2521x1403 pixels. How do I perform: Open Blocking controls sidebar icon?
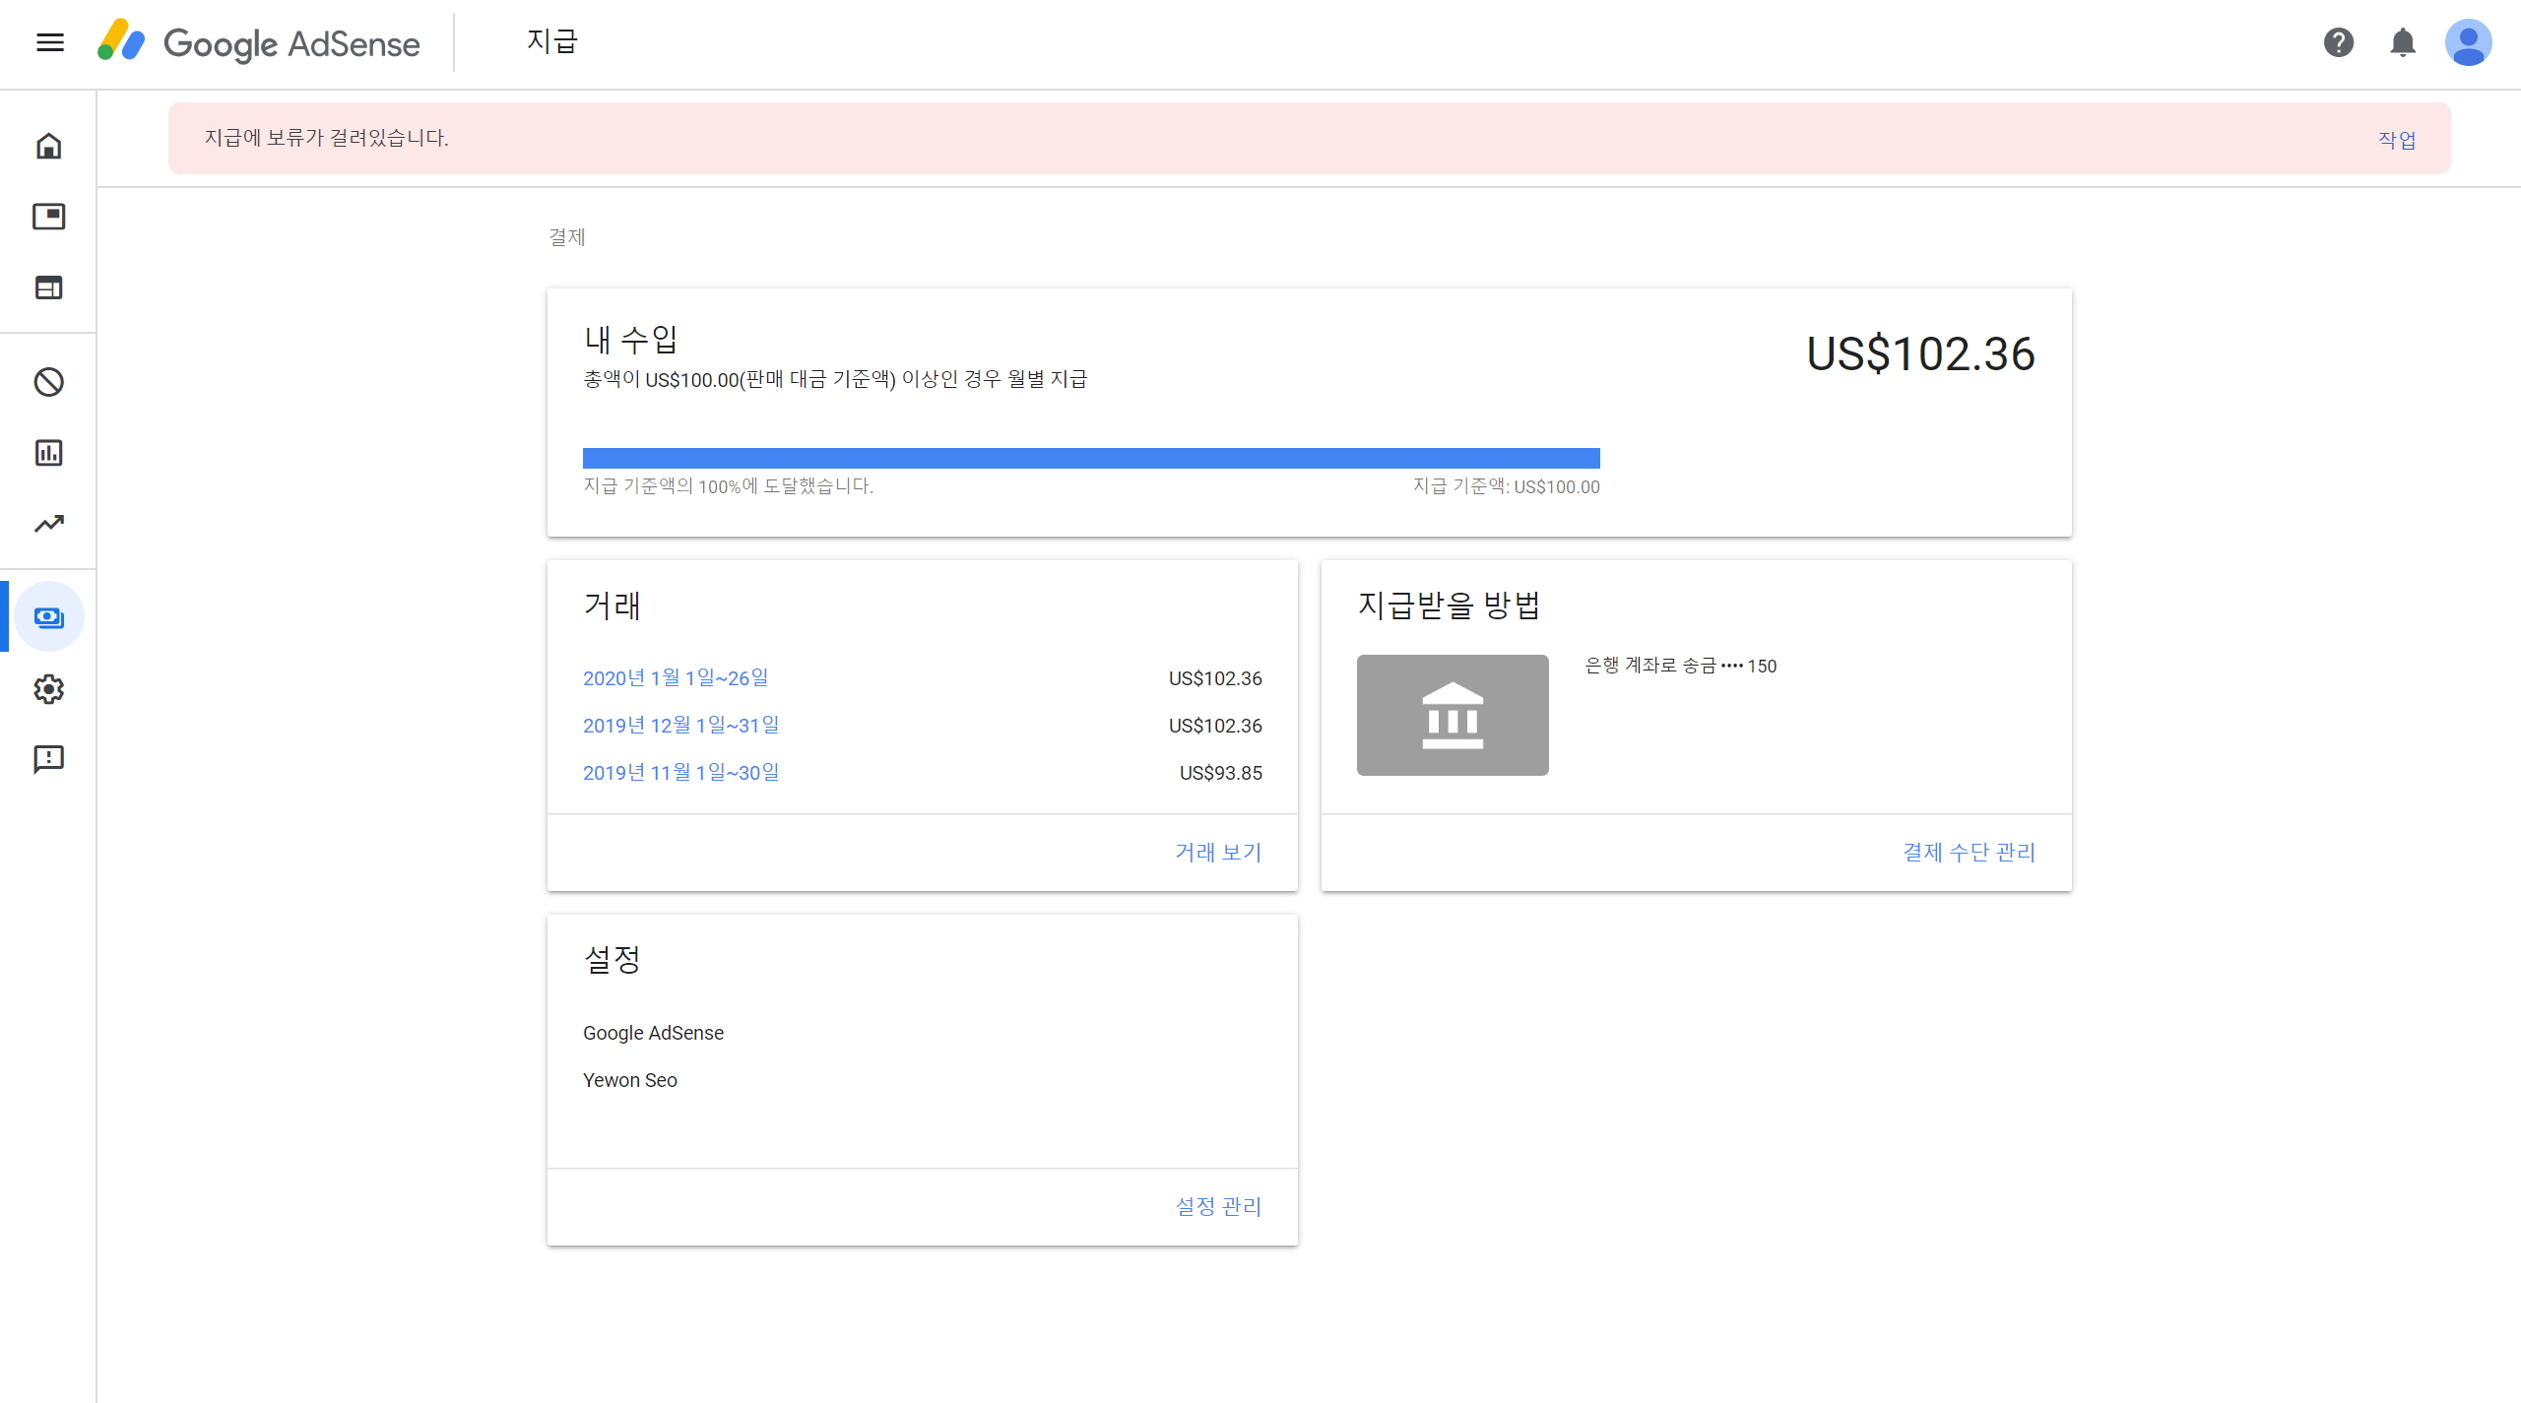coord(48,382)
